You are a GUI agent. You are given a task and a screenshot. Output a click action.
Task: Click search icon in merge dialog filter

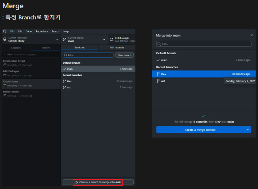pyautogui.click(x=159, y=44)
